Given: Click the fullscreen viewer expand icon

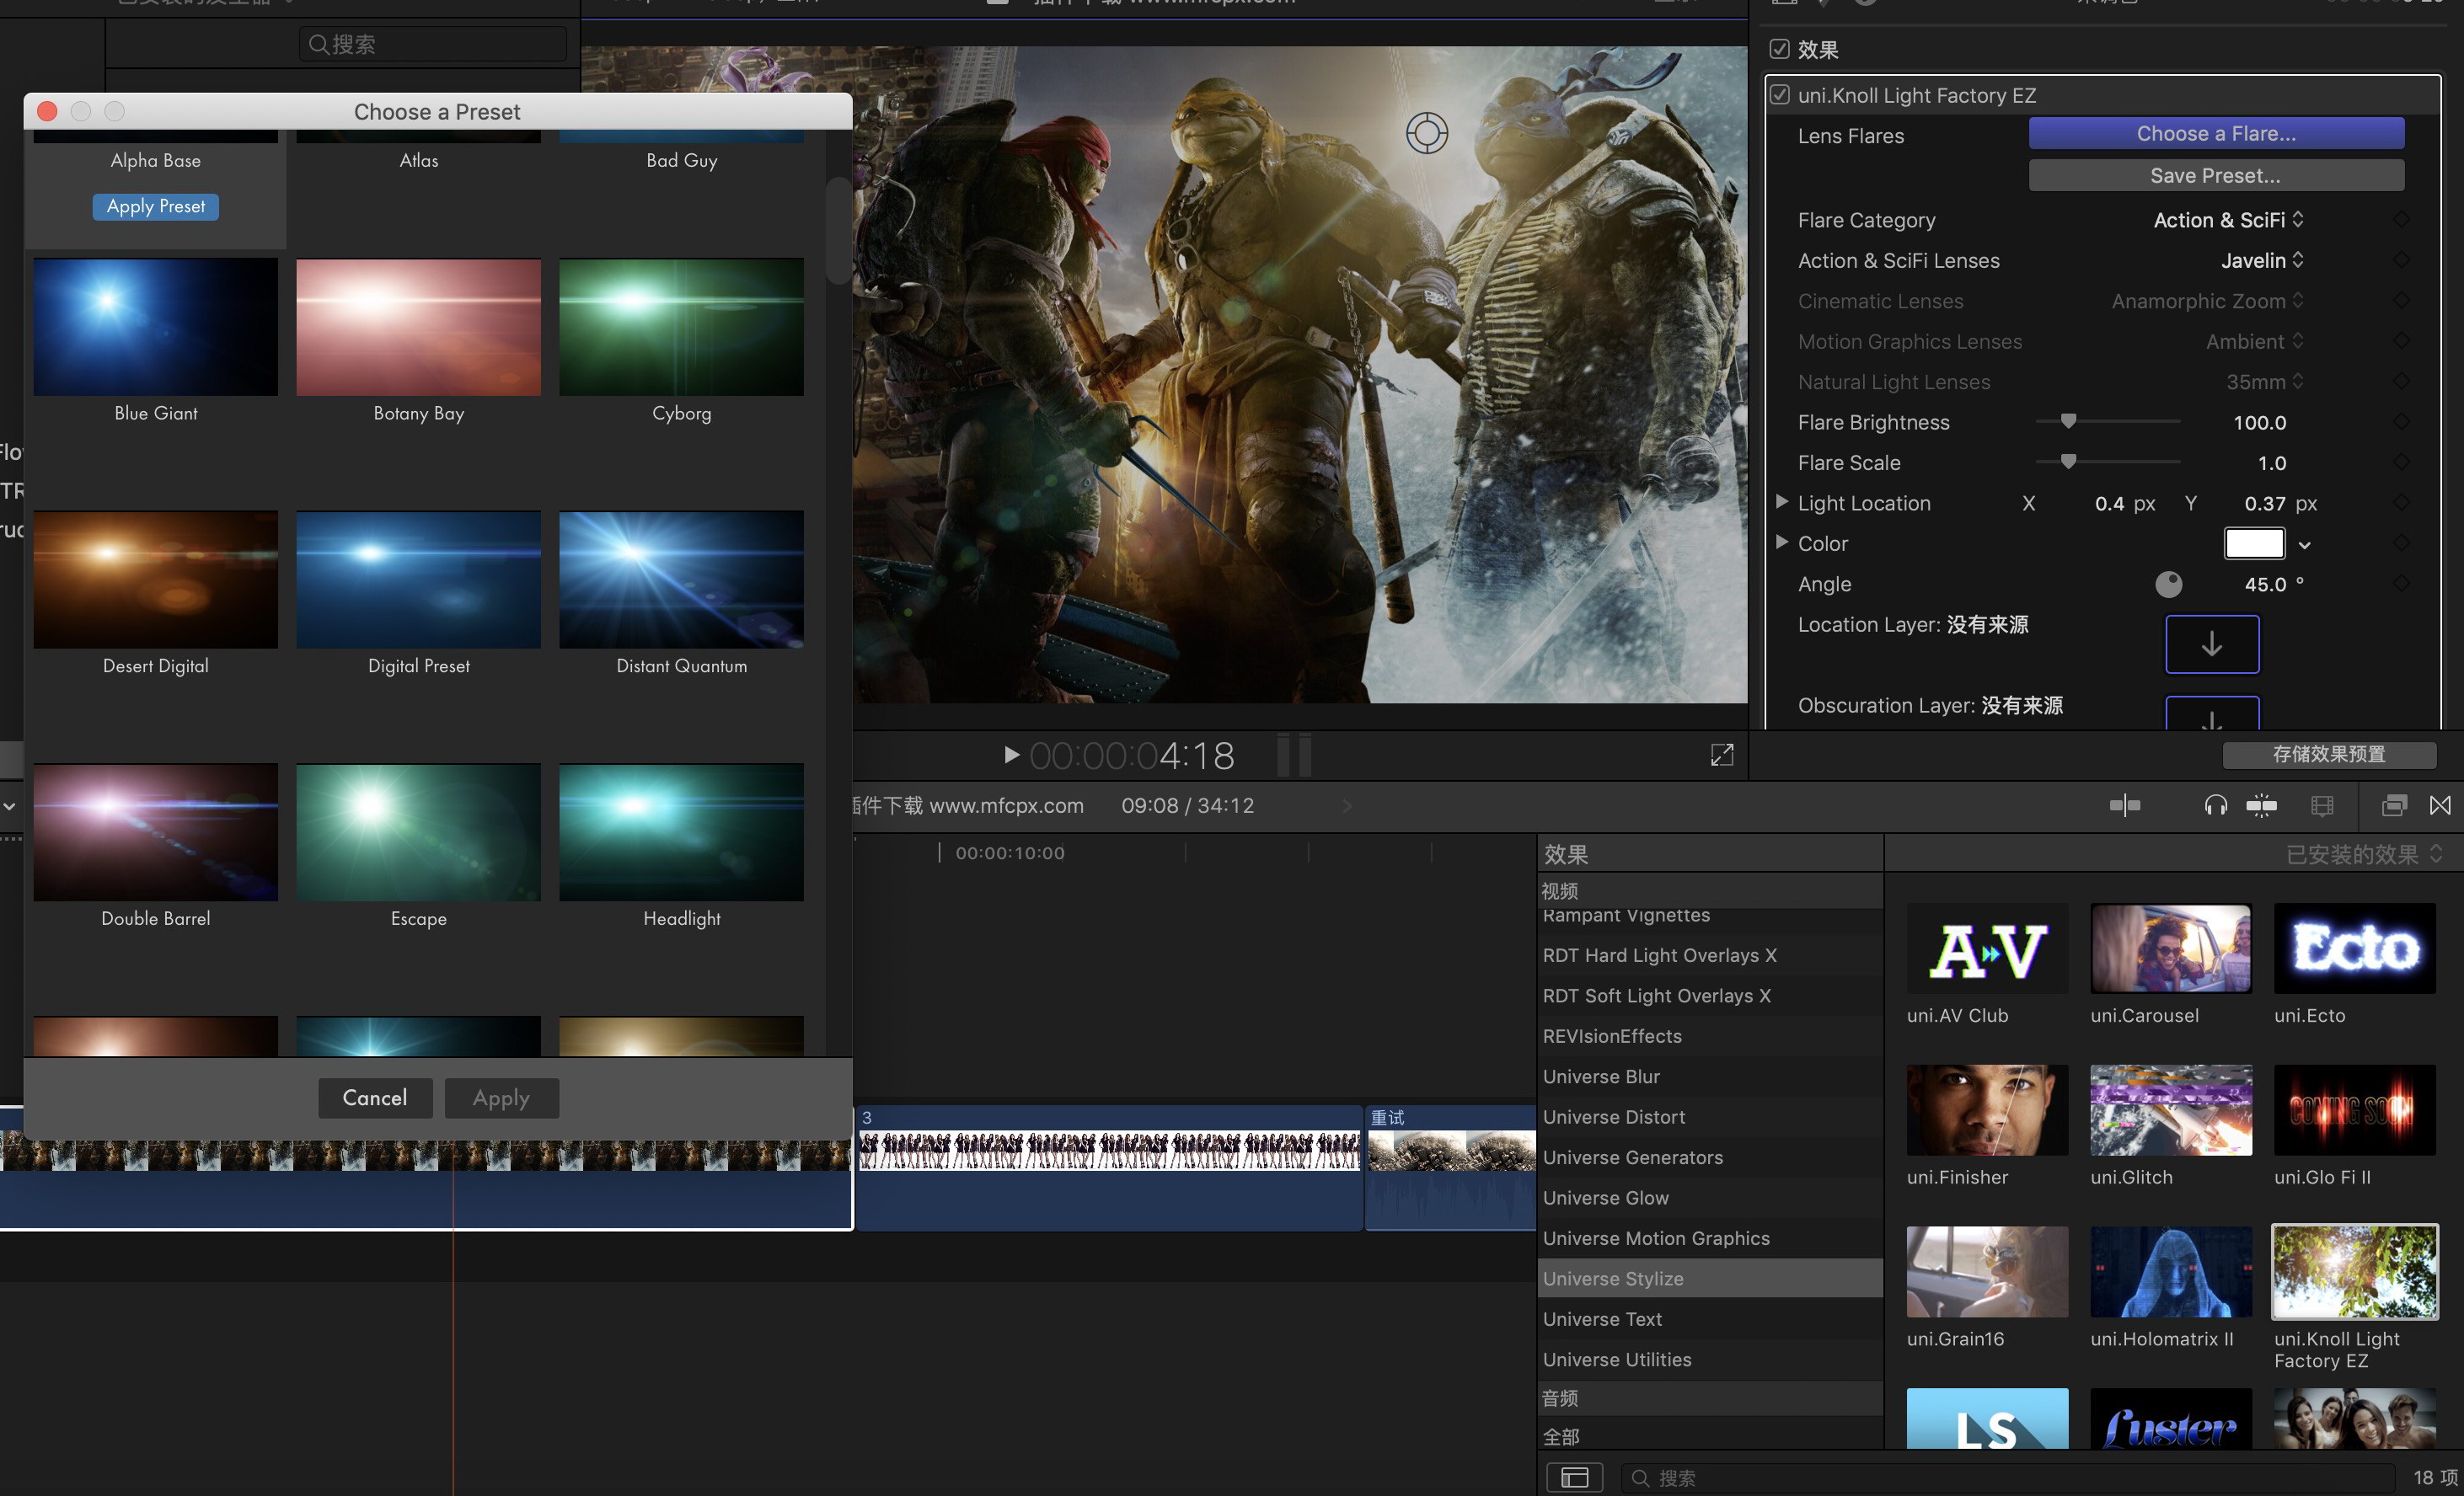Looking at the screenshot, I should coord(1721,756).
